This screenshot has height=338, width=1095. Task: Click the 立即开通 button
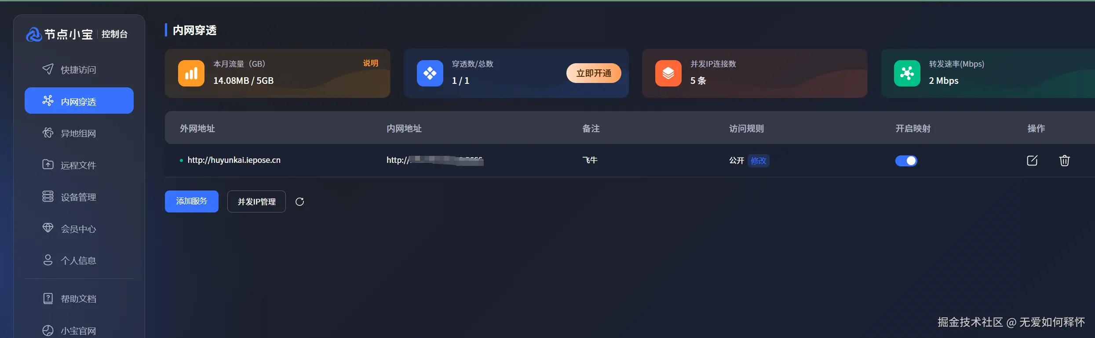(594, 73)
